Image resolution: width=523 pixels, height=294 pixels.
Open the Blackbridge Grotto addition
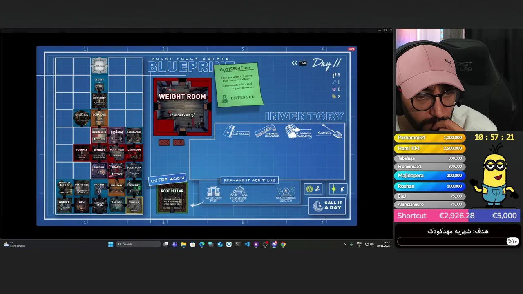pyautogui.click(x=286, y=194)
